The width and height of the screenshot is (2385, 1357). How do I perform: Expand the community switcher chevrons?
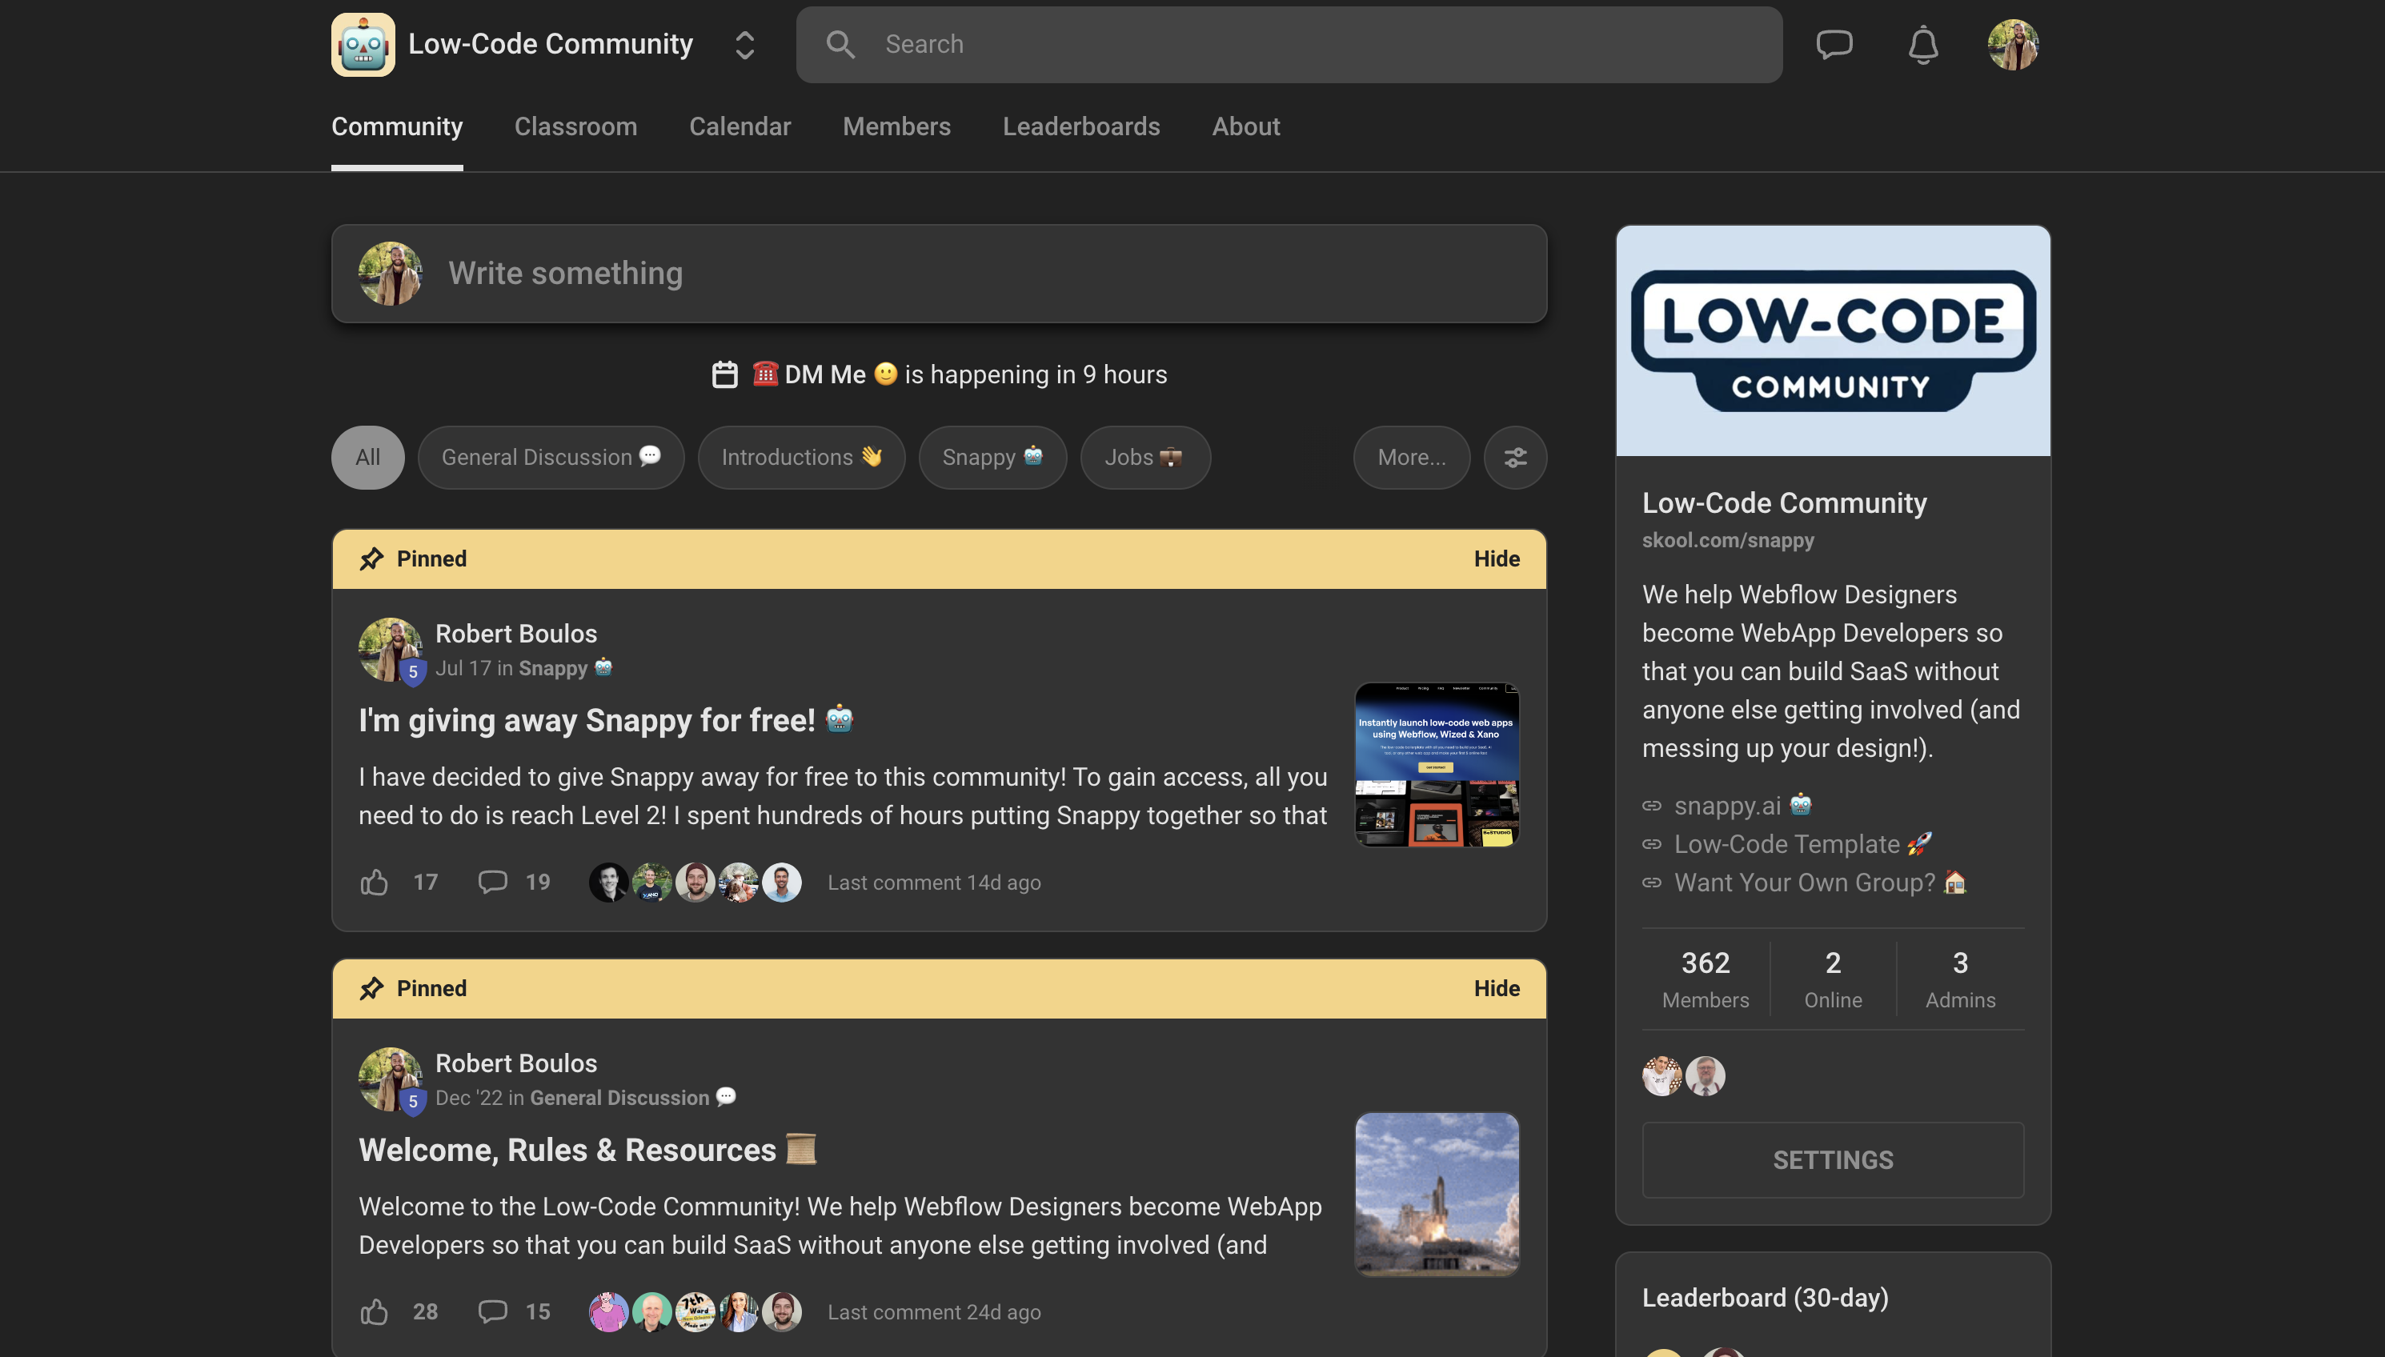click(x=744, y=44)
